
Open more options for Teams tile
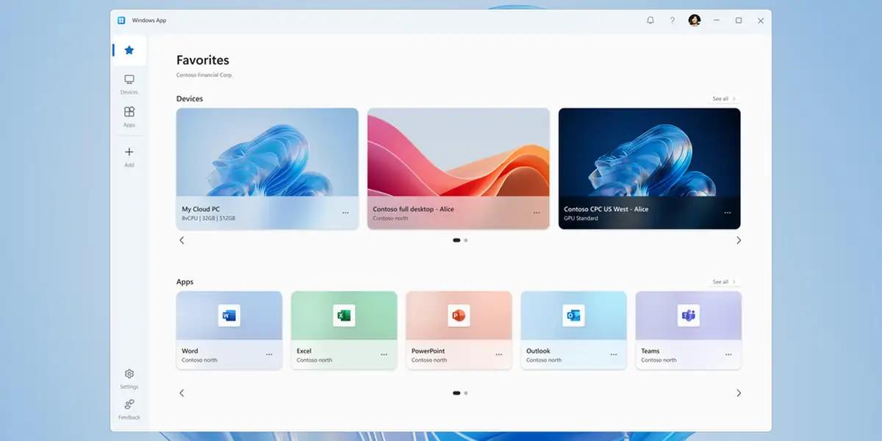[x=728, y=354]
